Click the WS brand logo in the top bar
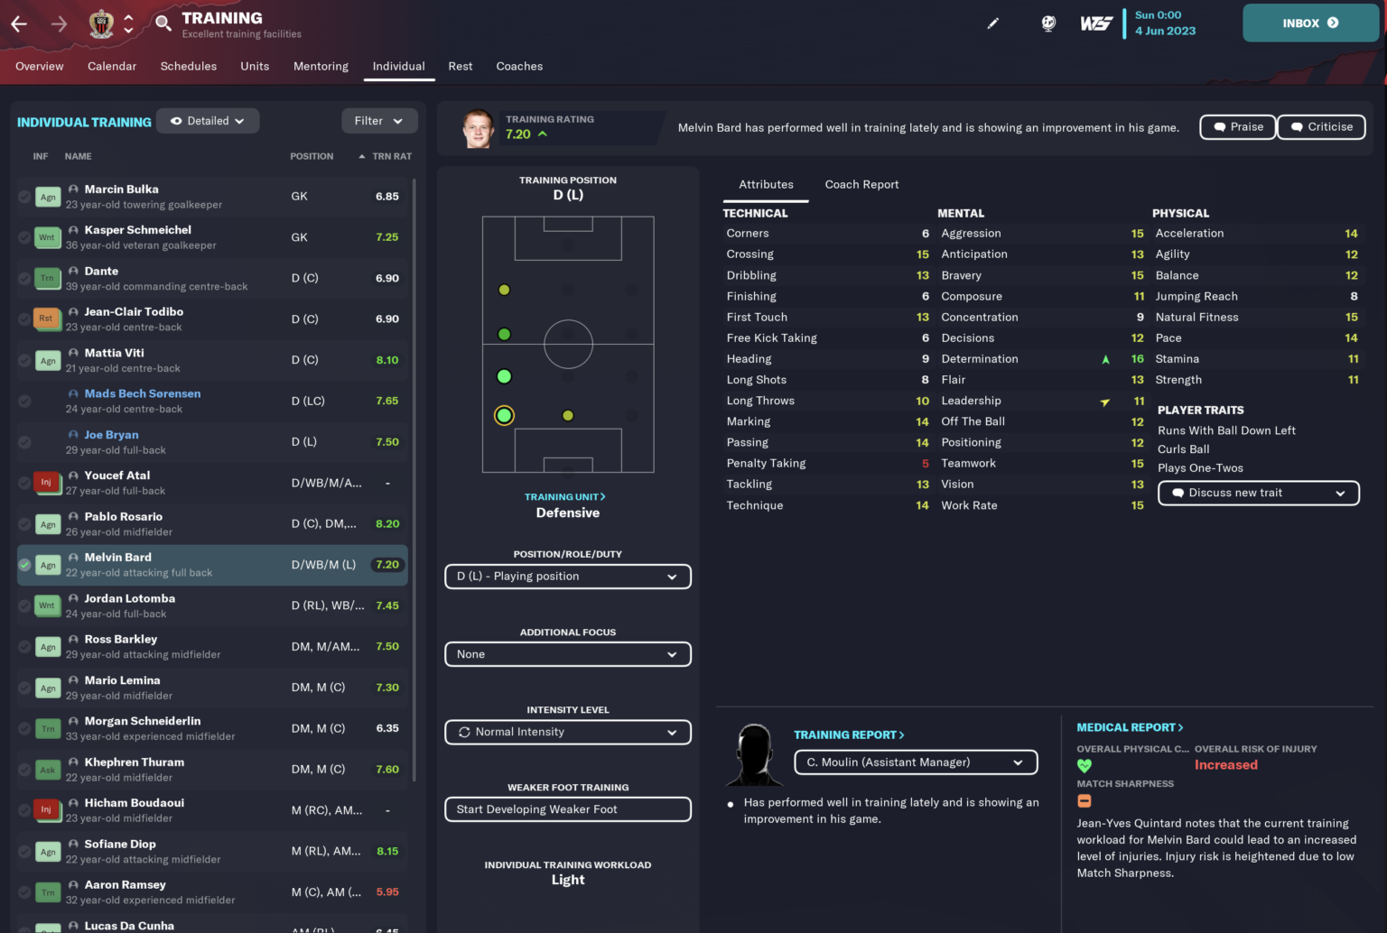1387x933 pixels. pos(1096,24)
